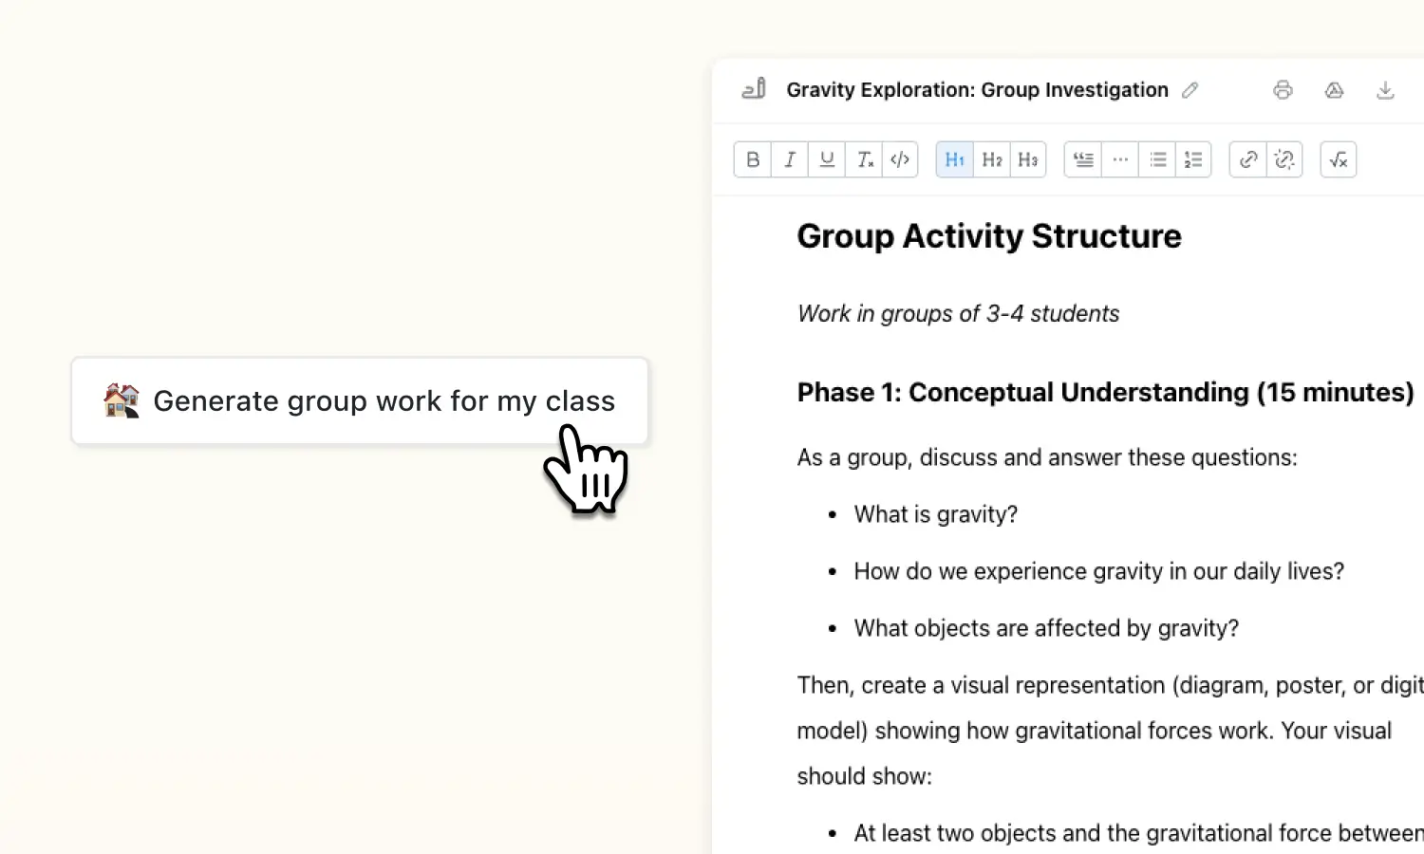
Task: Edit the document title with the pencil icon
Action: pyautogui.click(x=1191, y=90)
